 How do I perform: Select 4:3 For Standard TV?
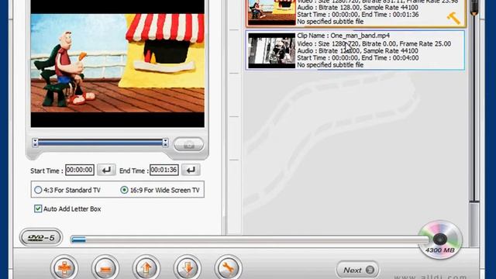(x=67, y=190)
